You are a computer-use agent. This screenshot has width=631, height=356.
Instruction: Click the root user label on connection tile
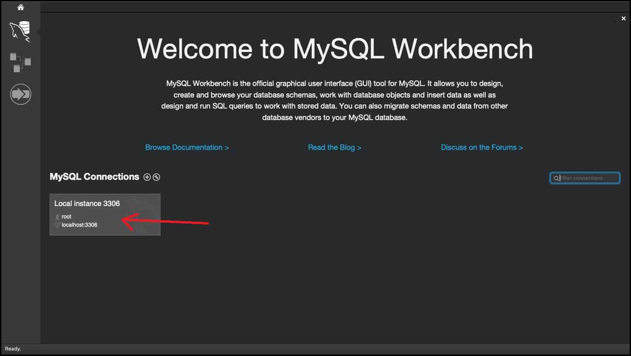point(67,217)
